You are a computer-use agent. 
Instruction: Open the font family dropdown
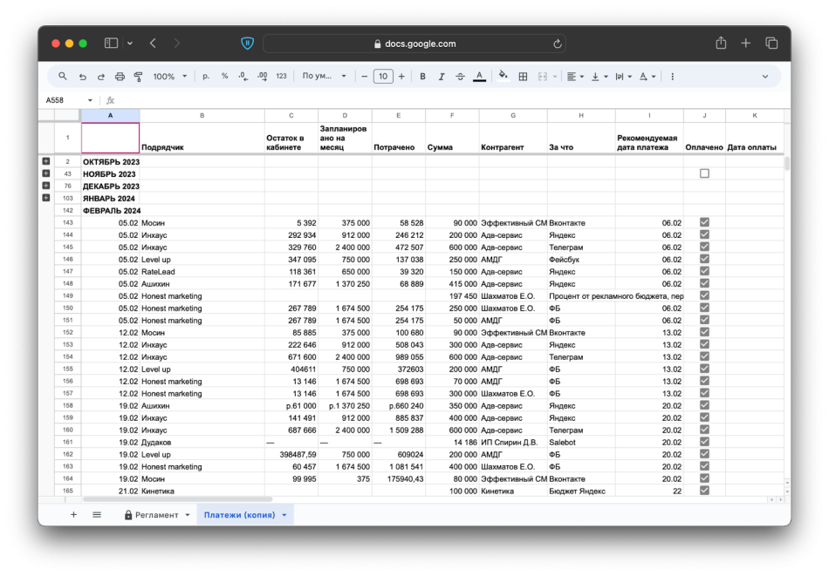pyautogui.click(x=324, y=77)
